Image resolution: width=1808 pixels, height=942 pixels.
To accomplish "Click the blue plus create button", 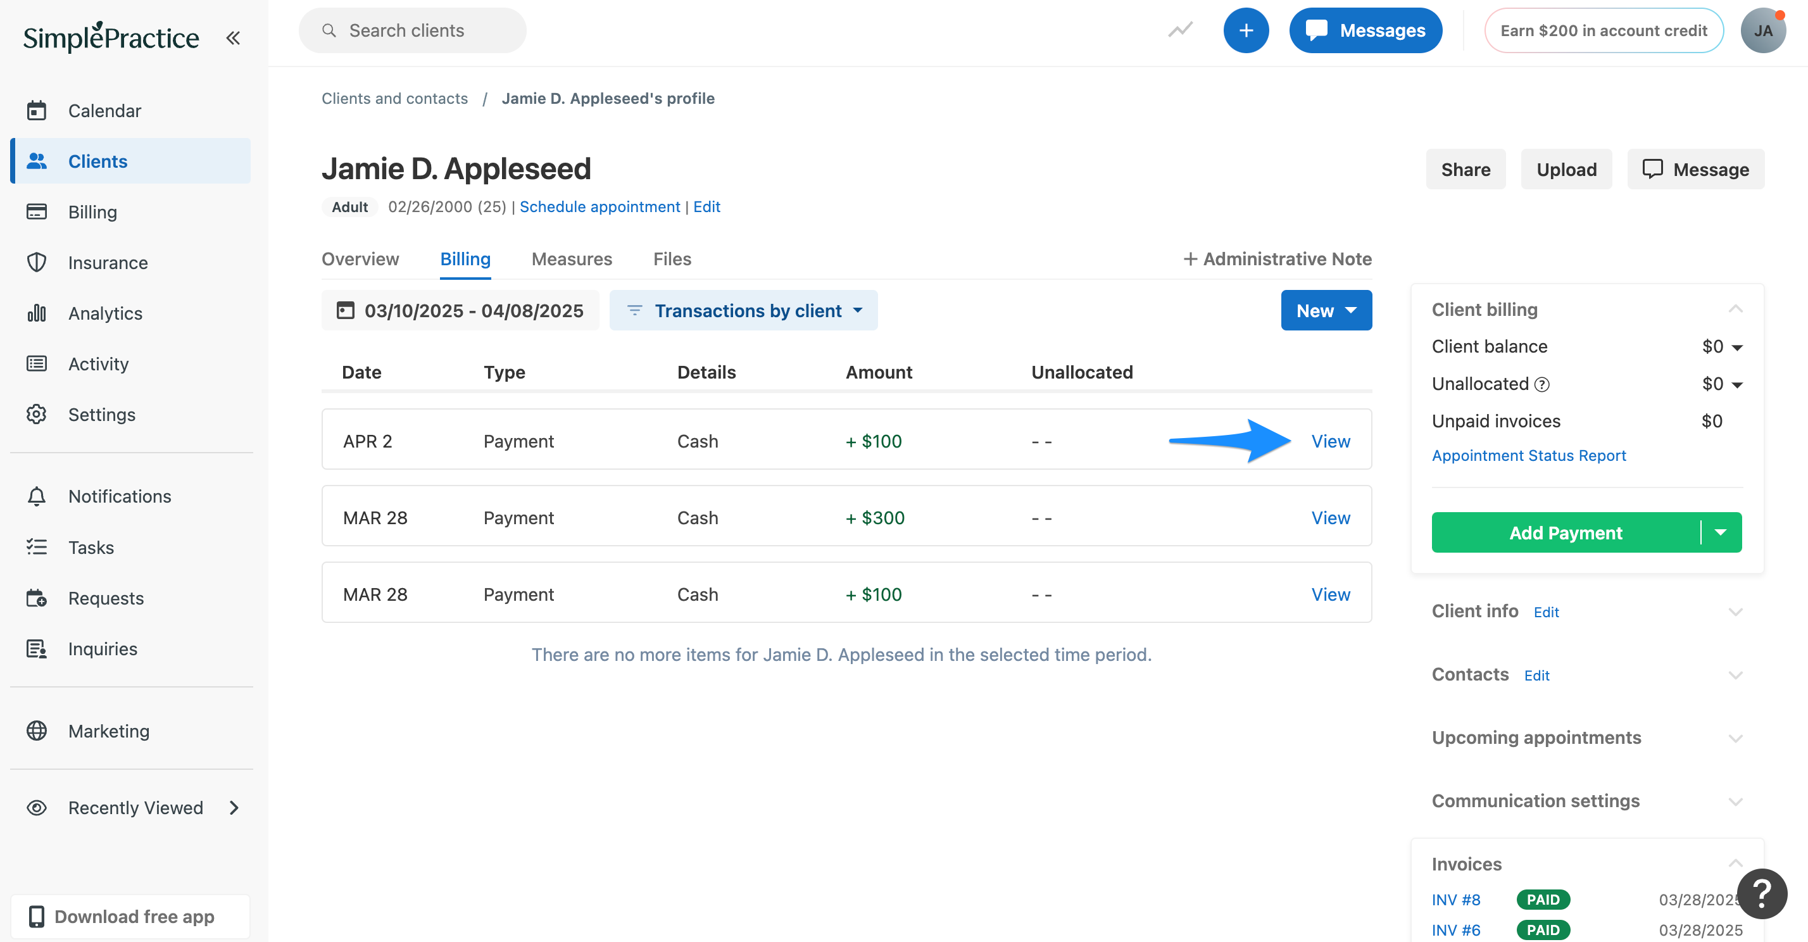I will point(1245,31).
